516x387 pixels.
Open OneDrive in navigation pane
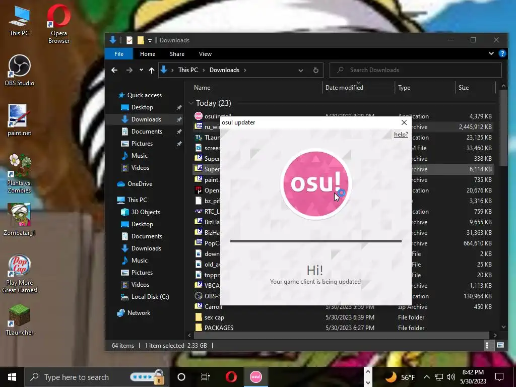point(140,184)
